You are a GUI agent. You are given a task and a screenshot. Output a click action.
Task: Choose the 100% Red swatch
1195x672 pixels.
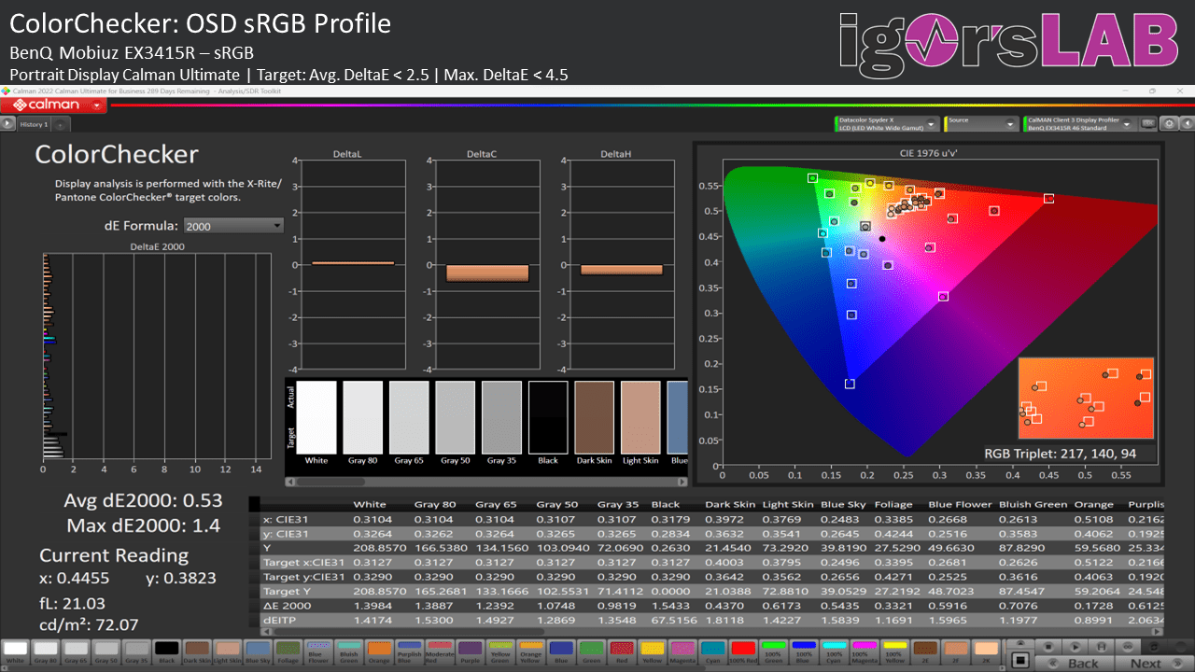tap(743, 651)
